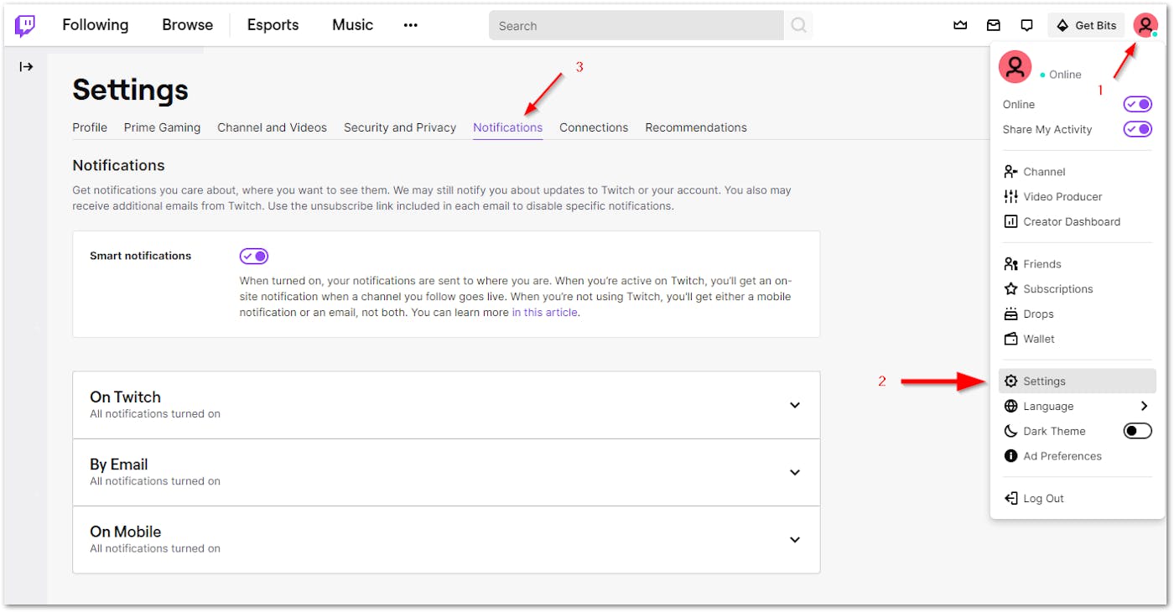The height and width of the screenshot is (612, 1174).
Task: Click the Drops gift icon
Action: tap(1010, 314)
